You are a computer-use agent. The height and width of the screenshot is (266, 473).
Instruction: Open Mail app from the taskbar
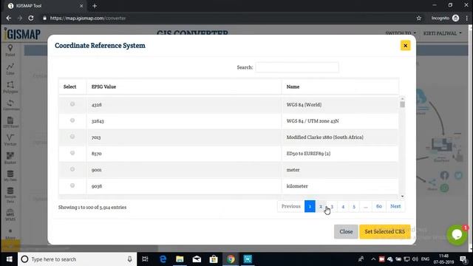[197, 259]
